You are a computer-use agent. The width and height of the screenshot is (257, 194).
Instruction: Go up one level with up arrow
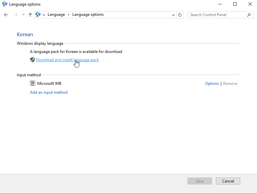pos(30,15)
